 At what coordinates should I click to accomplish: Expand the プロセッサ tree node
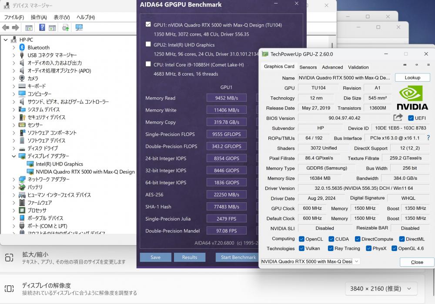click(13, 210)
